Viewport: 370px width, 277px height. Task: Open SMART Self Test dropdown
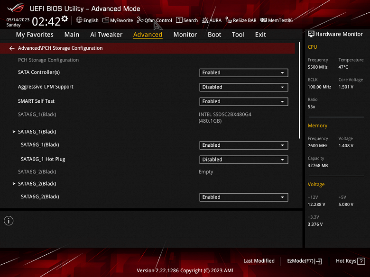pos(244,101)
